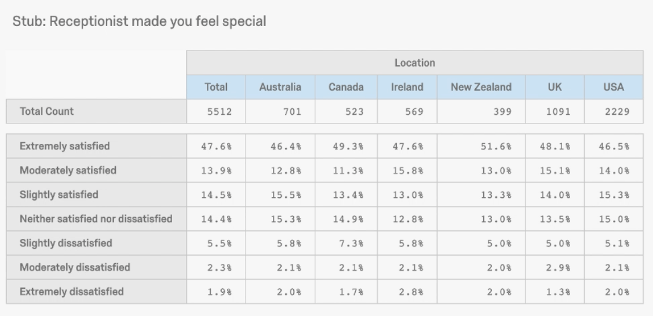The image size is (653, 316).
Task: Click the Location banner header
Action: tap(415, 63)
